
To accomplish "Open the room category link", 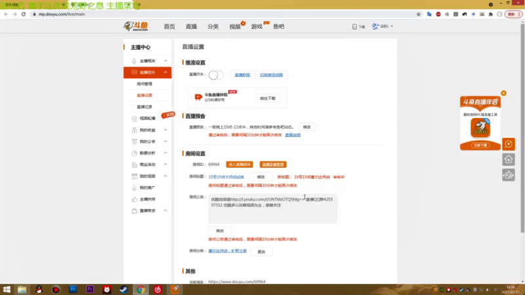I will click(x=227, y=251).
